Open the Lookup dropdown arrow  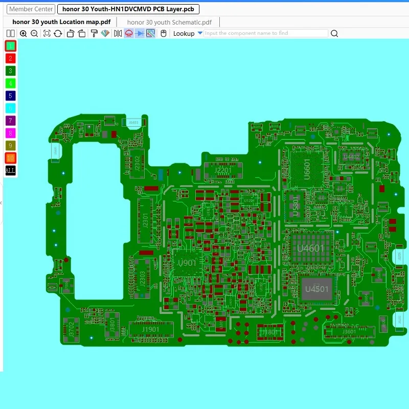point(200,33)
